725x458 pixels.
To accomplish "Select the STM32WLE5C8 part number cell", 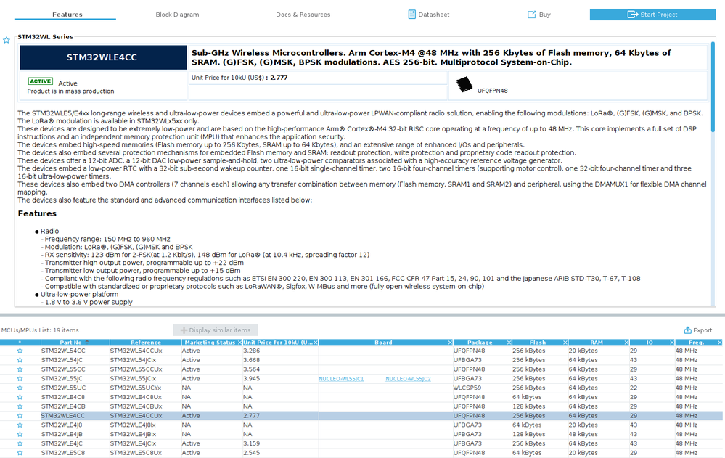I will coord(75,452).
